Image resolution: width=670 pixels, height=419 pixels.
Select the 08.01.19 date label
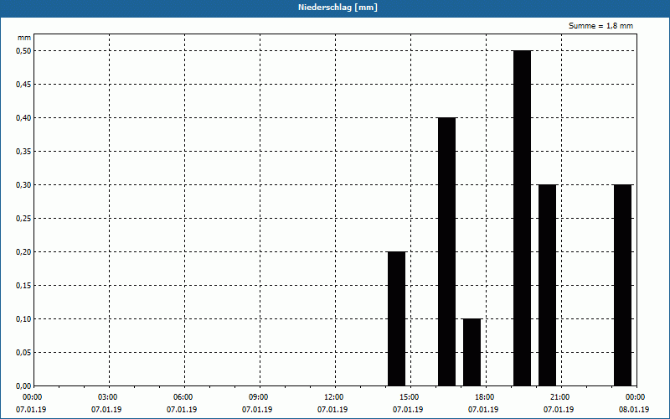point(634,410)
